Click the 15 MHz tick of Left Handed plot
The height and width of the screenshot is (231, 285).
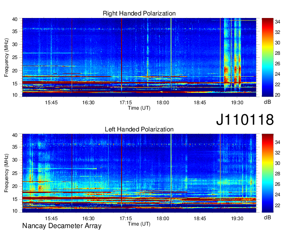[15, 199]
